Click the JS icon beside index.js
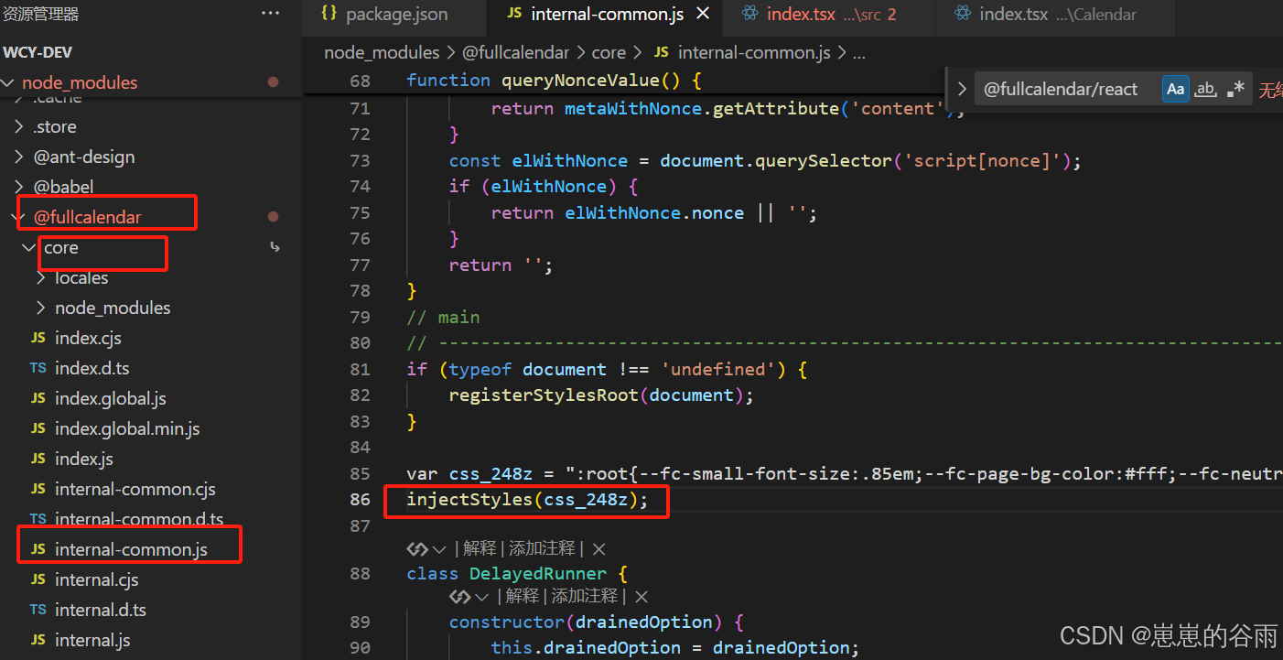 [x=38, y=459]
